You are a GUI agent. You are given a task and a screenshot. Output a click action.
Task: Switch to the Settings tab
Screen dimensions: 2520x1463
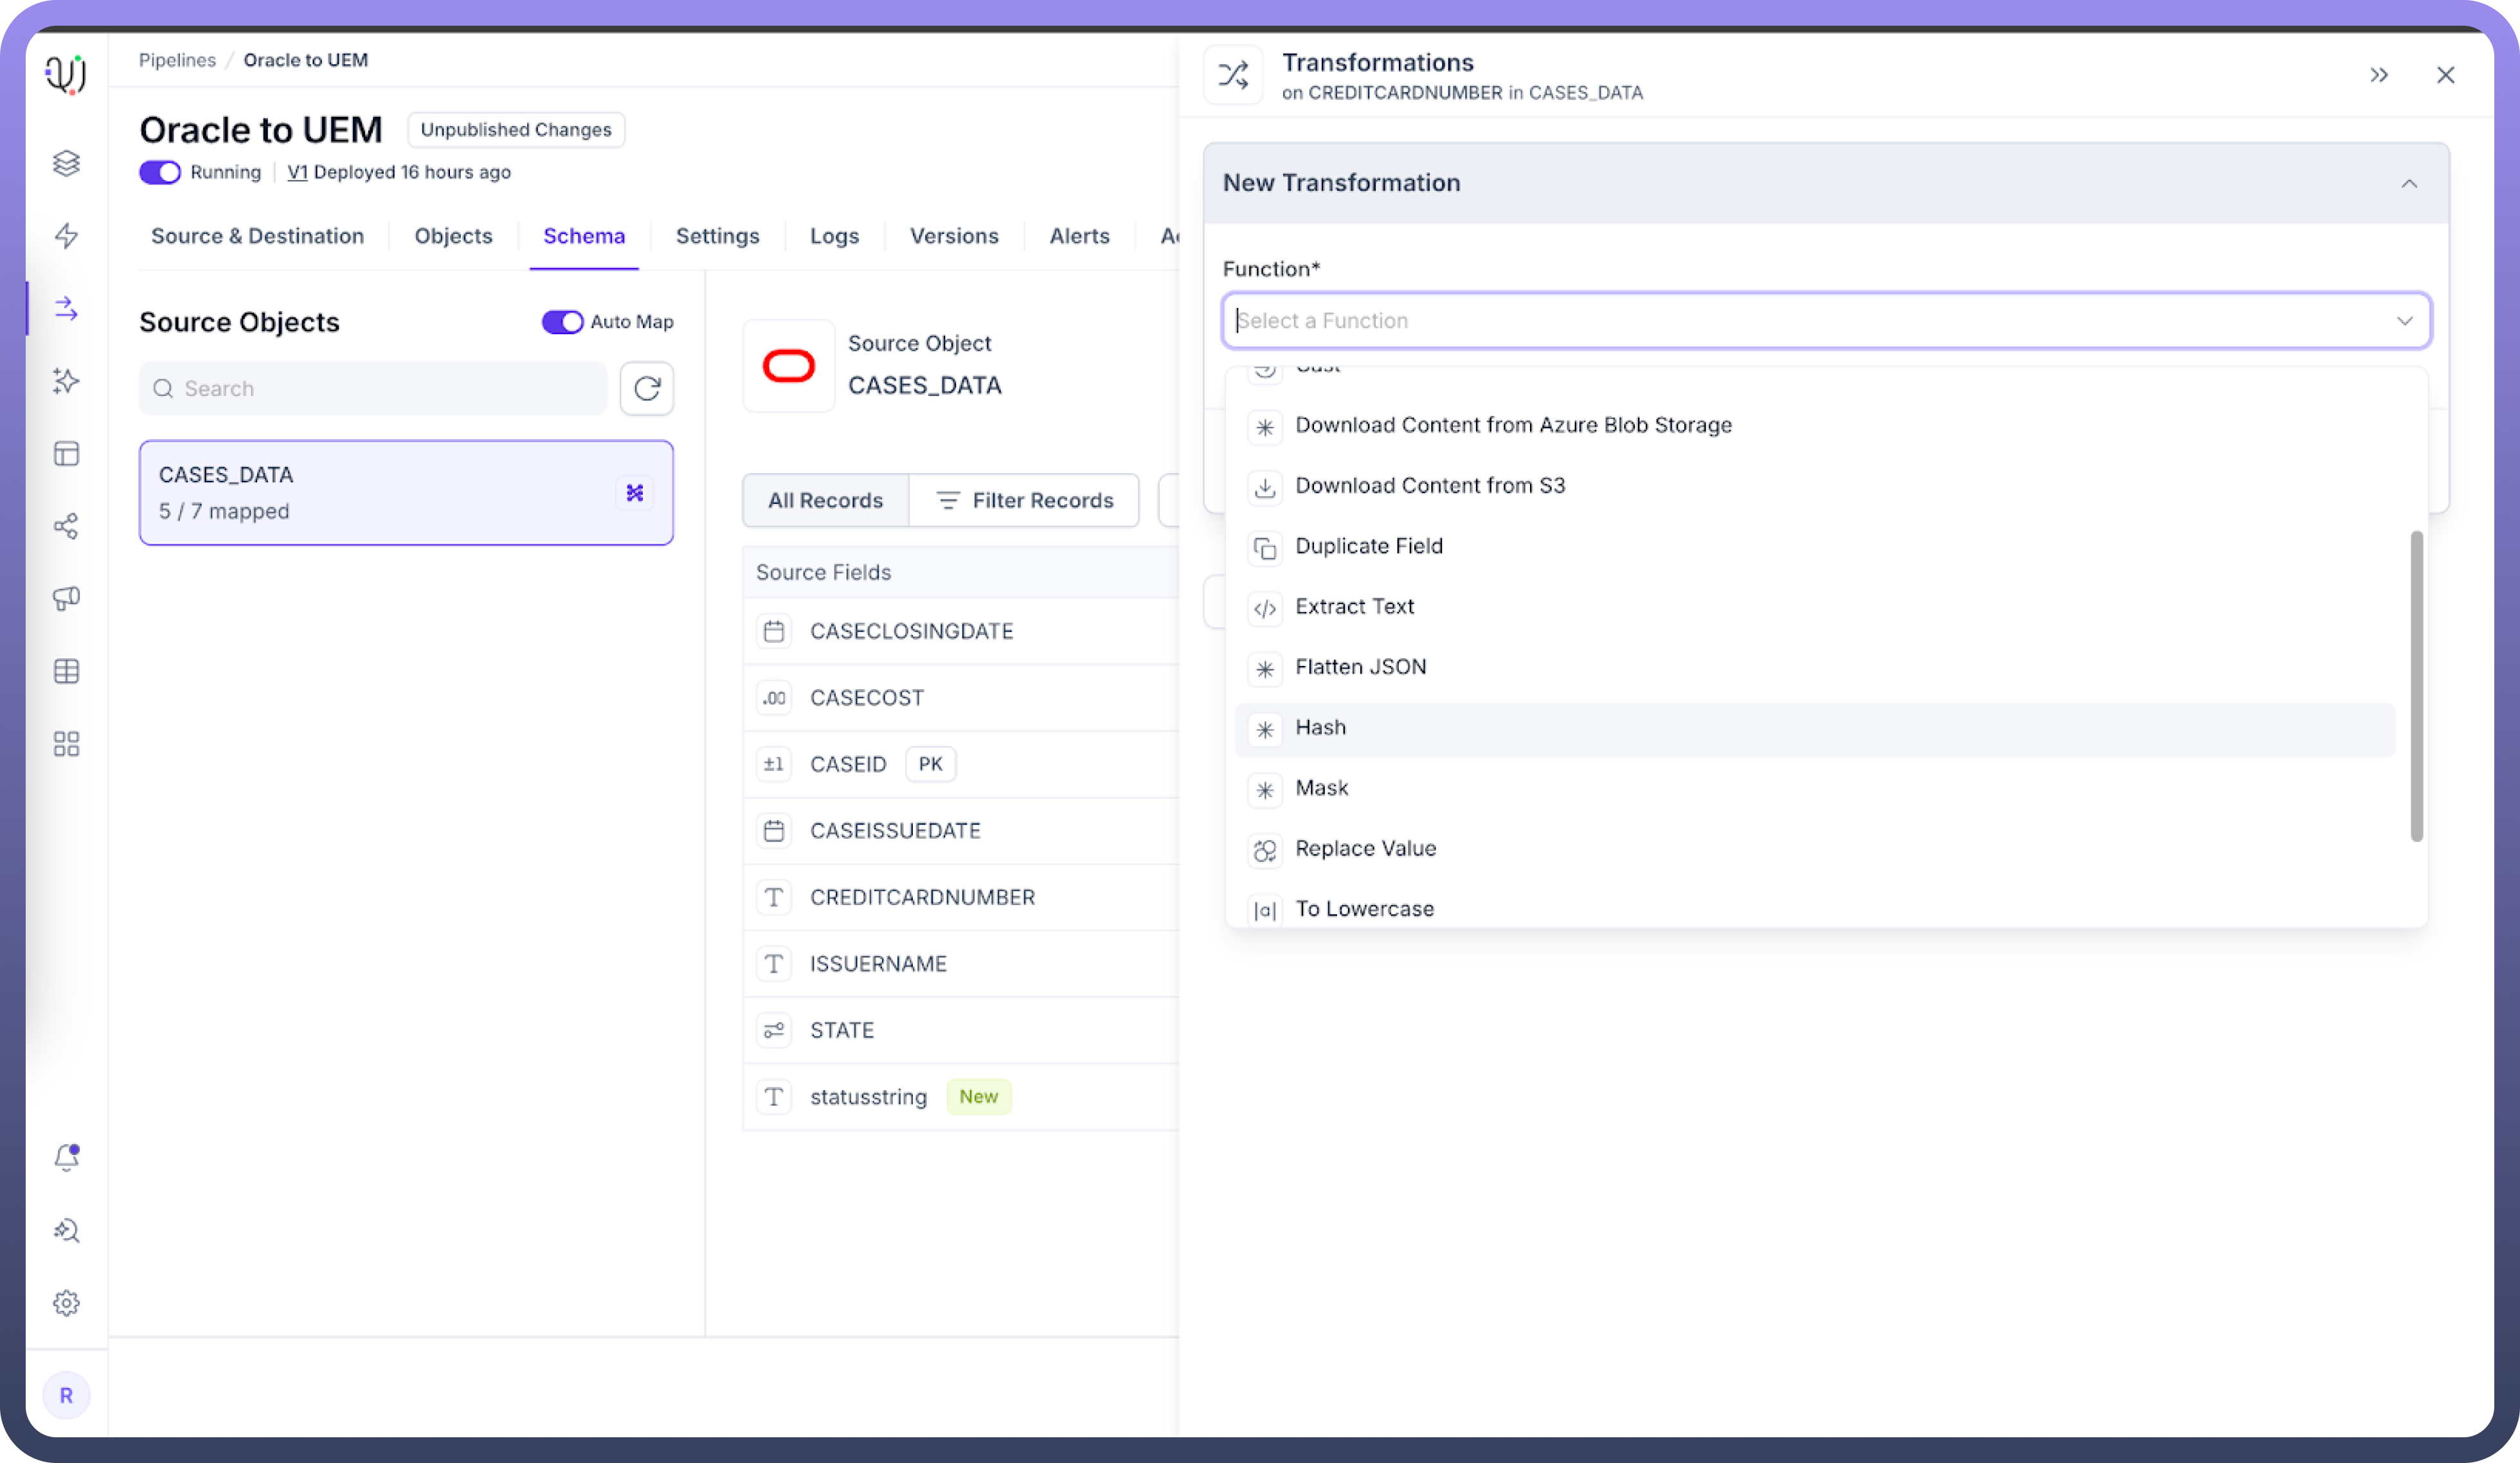[717, 236]
